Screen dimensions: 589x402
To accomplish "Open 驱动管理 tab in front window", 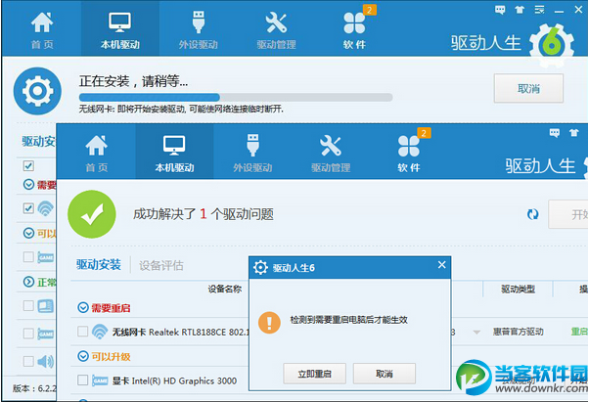I will tap(331, 153).
